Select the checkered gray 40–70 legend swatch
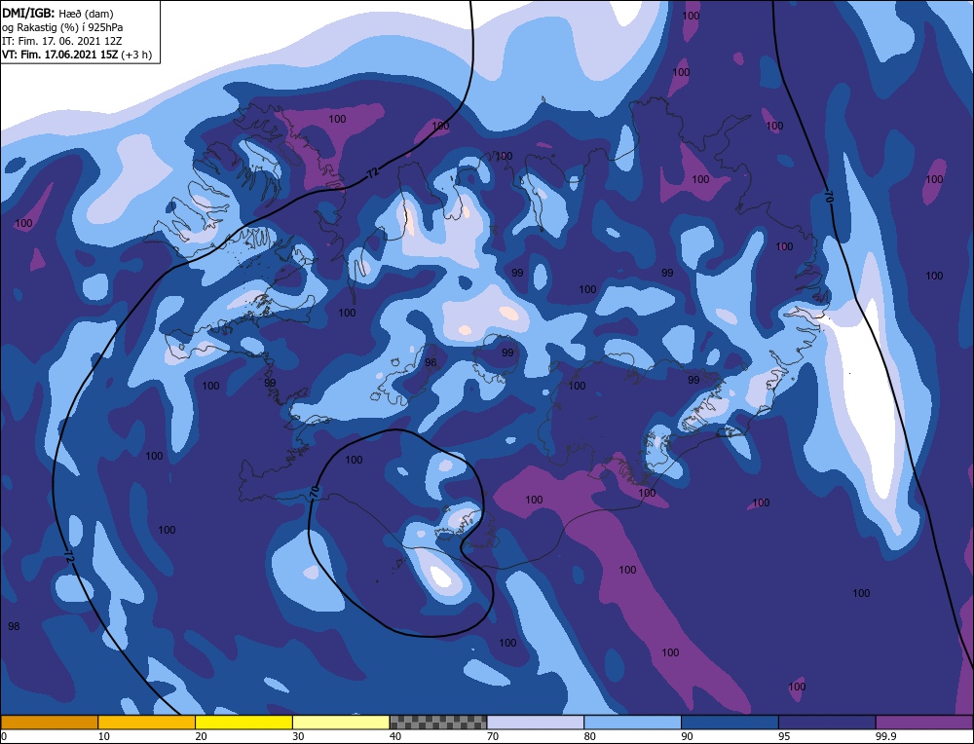The height and width of the screenshot is (744, 974). 438,723
